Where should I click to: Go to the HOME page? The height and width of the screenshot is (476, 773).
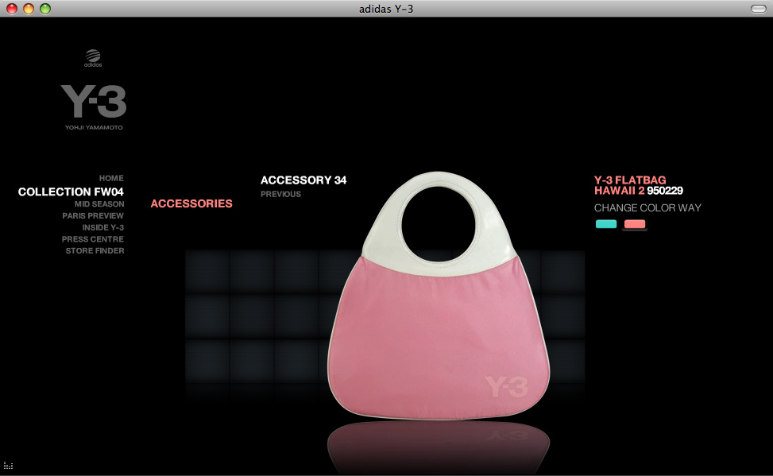(111, 178)
